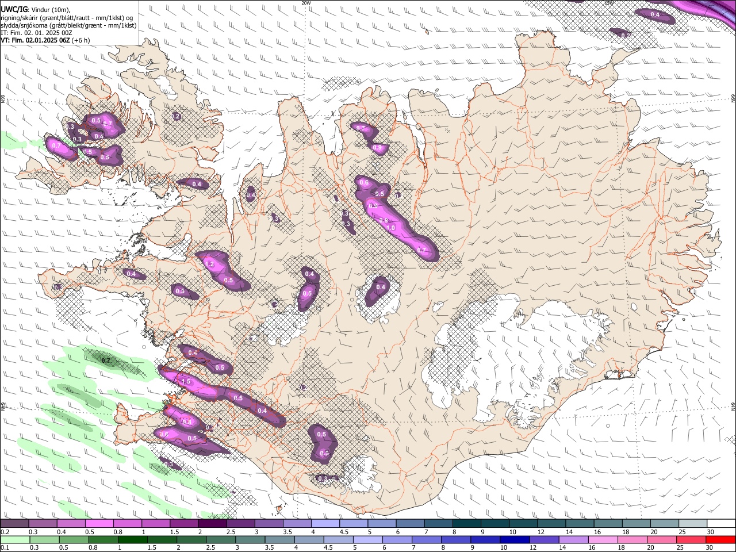Click the white 30 mm snow legend swatch
736x552 pixels.
[721, 524]
